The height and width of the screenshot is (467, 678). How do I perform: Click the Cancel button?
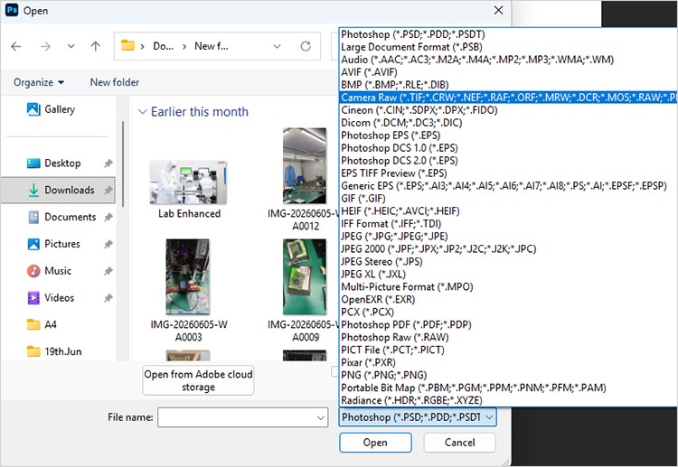tap(459, 443)
